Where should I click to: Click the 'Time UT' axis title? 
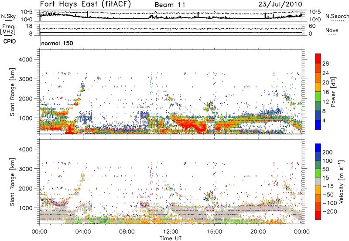[x=171, y=238]
